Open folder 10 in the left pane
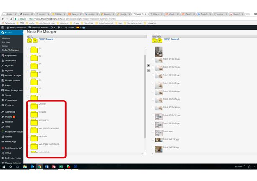The width and height of the screenshot is (257, 181). coord(34,90)
